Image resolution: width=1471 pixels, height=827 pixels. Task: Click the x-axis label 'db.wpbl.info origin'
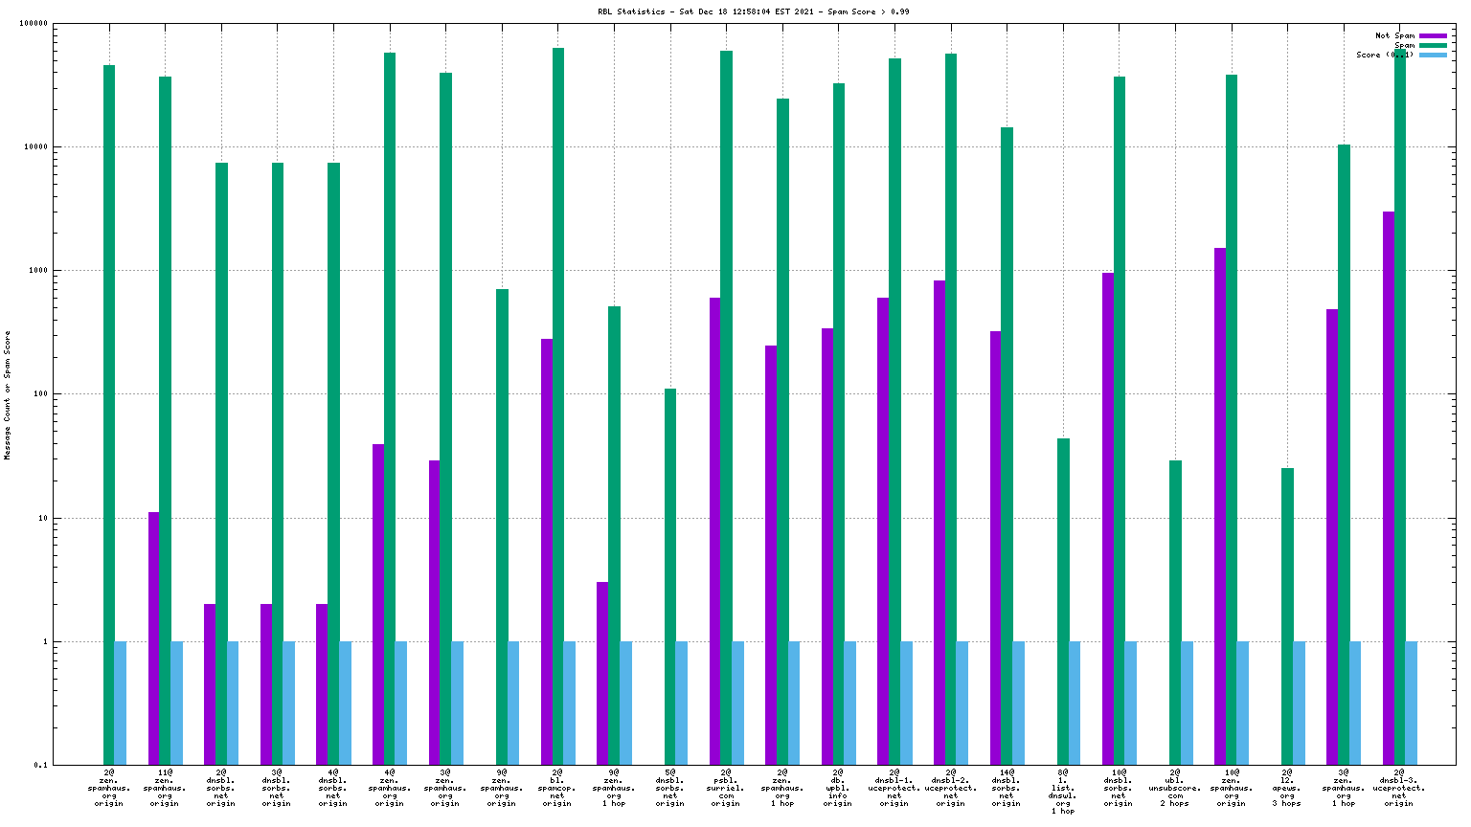coord(838,788)
